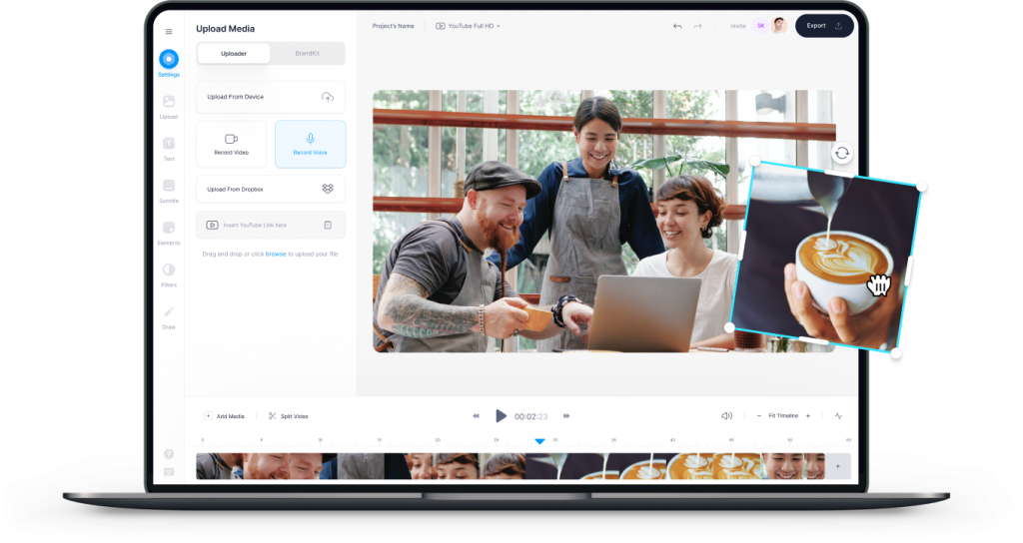Click the blue timeline playhead marker
The image size is (1023, 543).
tap(539, 441)
